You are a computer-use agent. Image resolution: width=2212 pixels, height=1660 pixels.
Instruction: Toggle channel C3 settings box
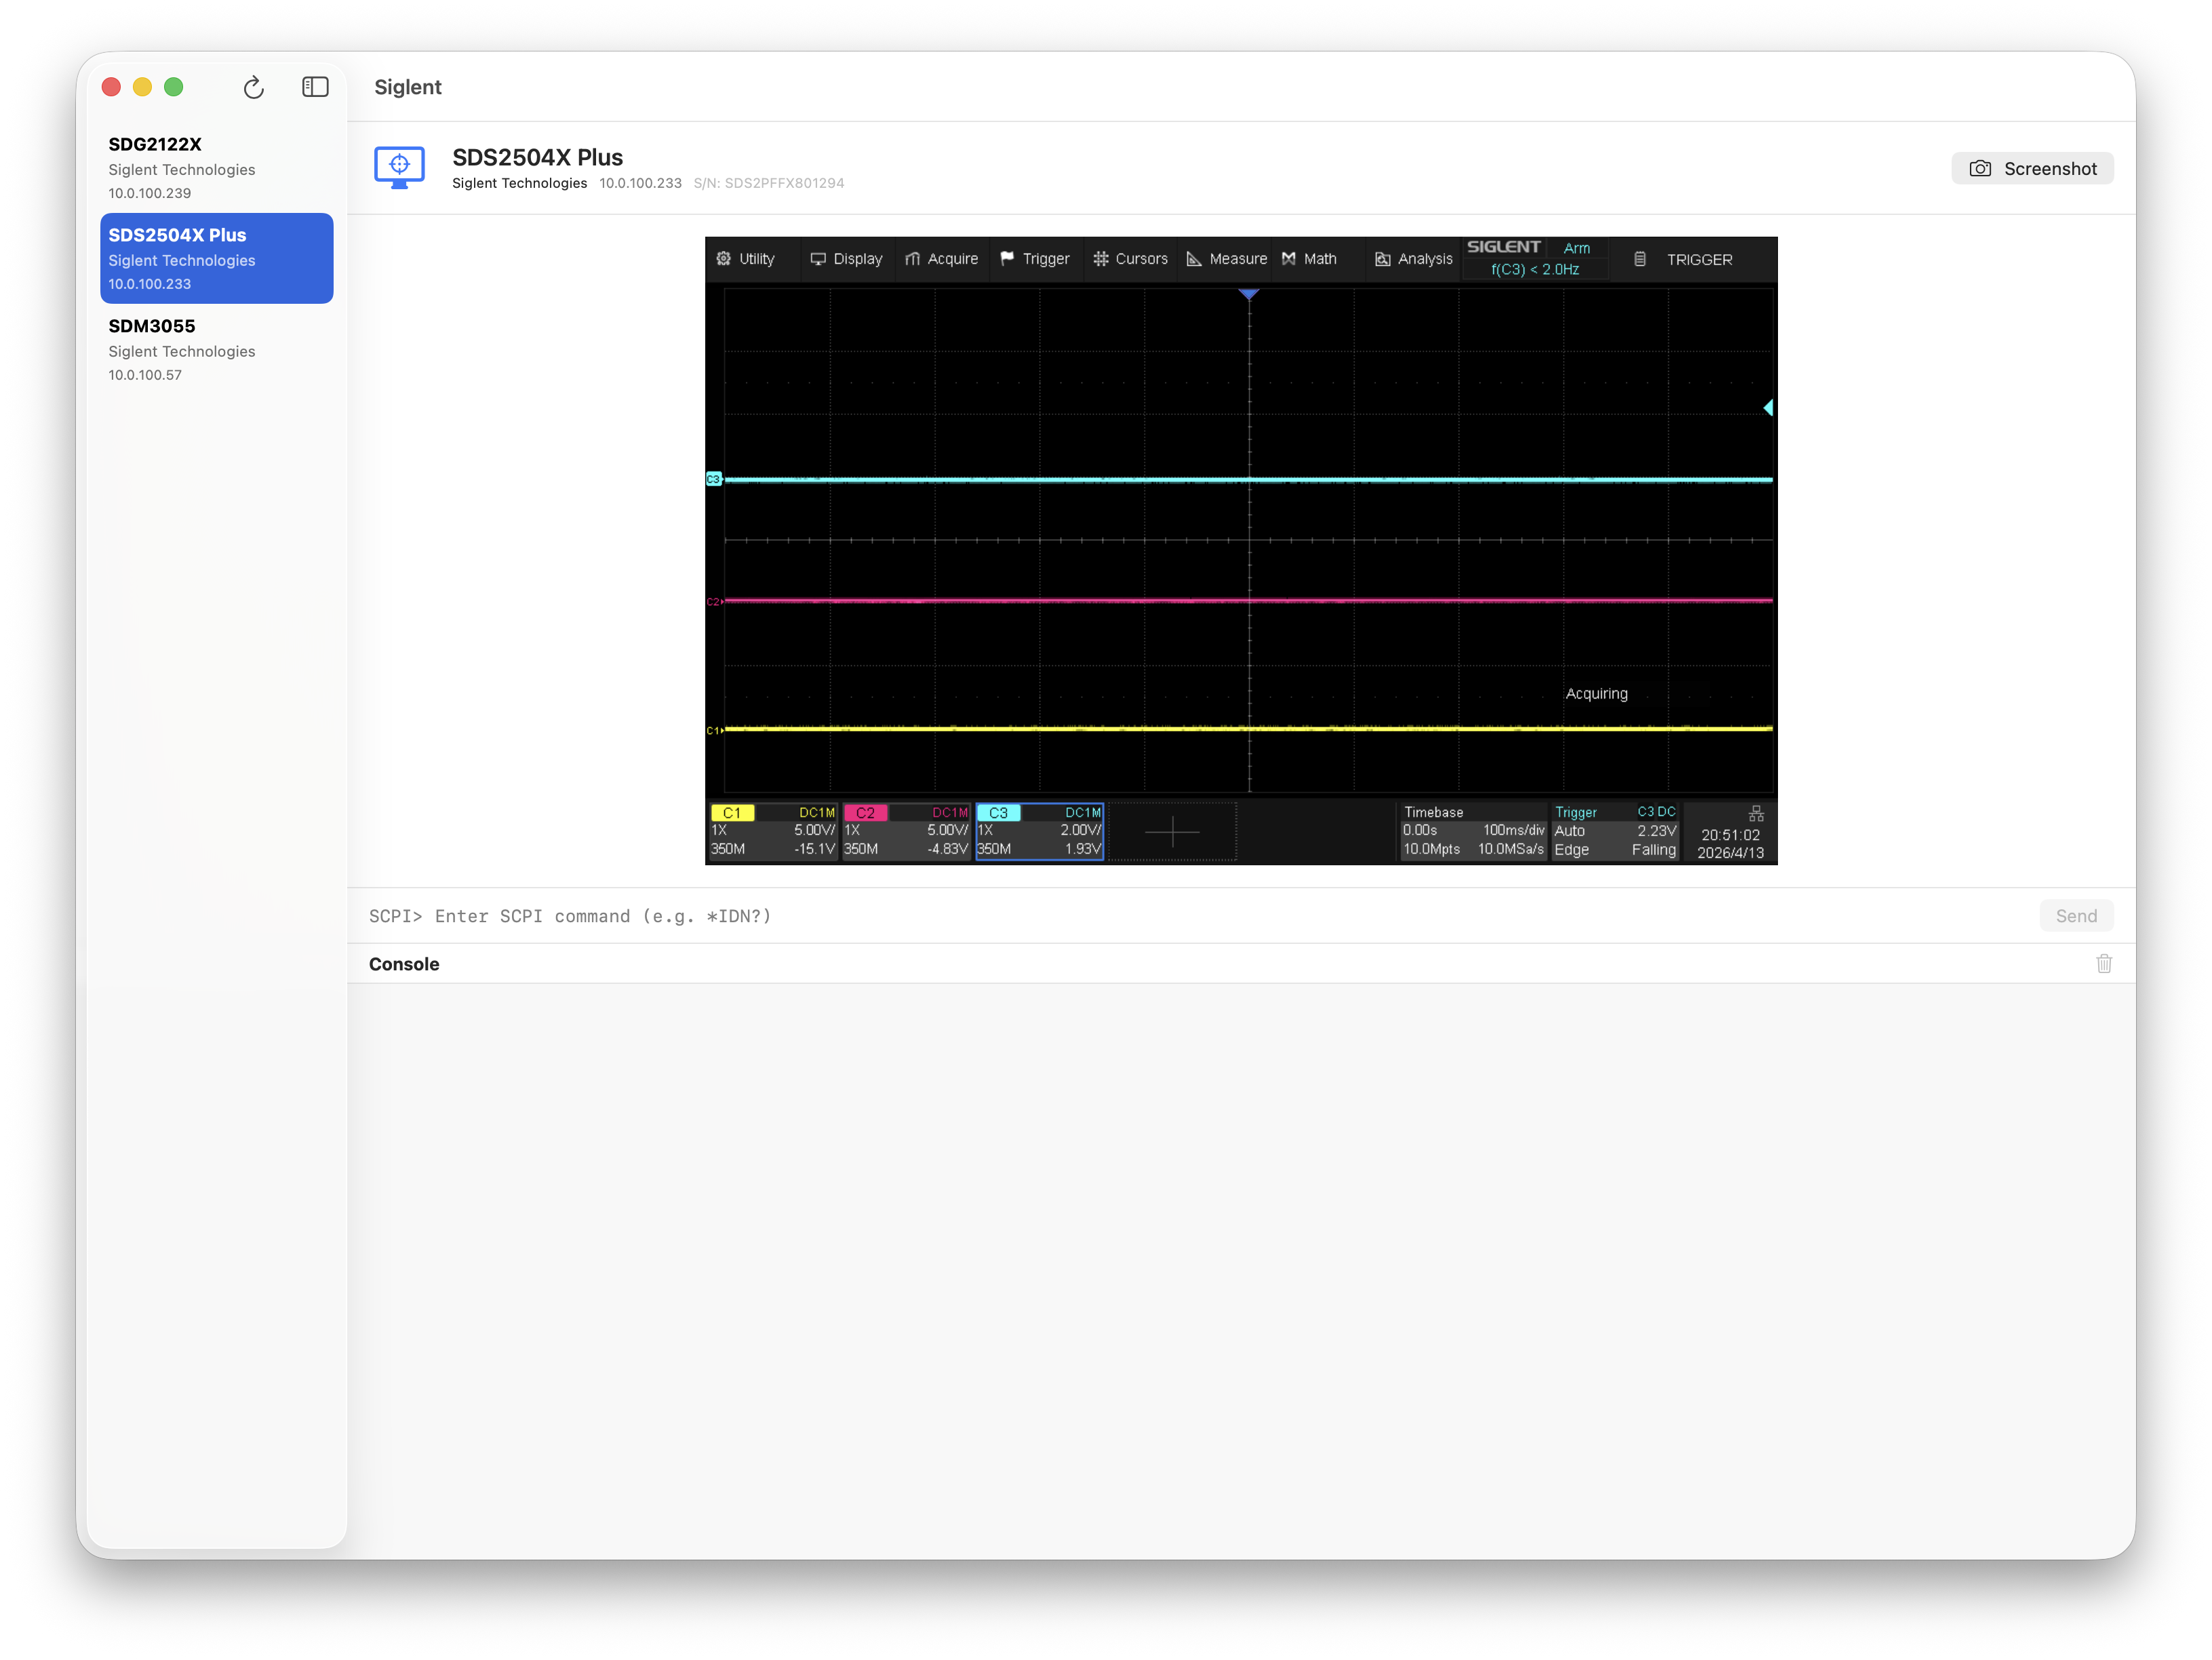point(1039,831)
